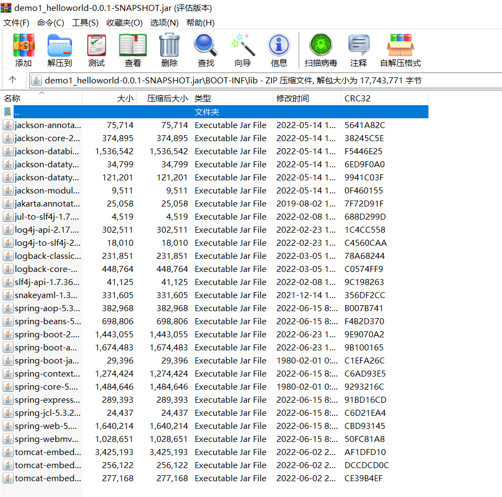Click the archive path address field
Viewport: 502px width, 497px height.
262,81
